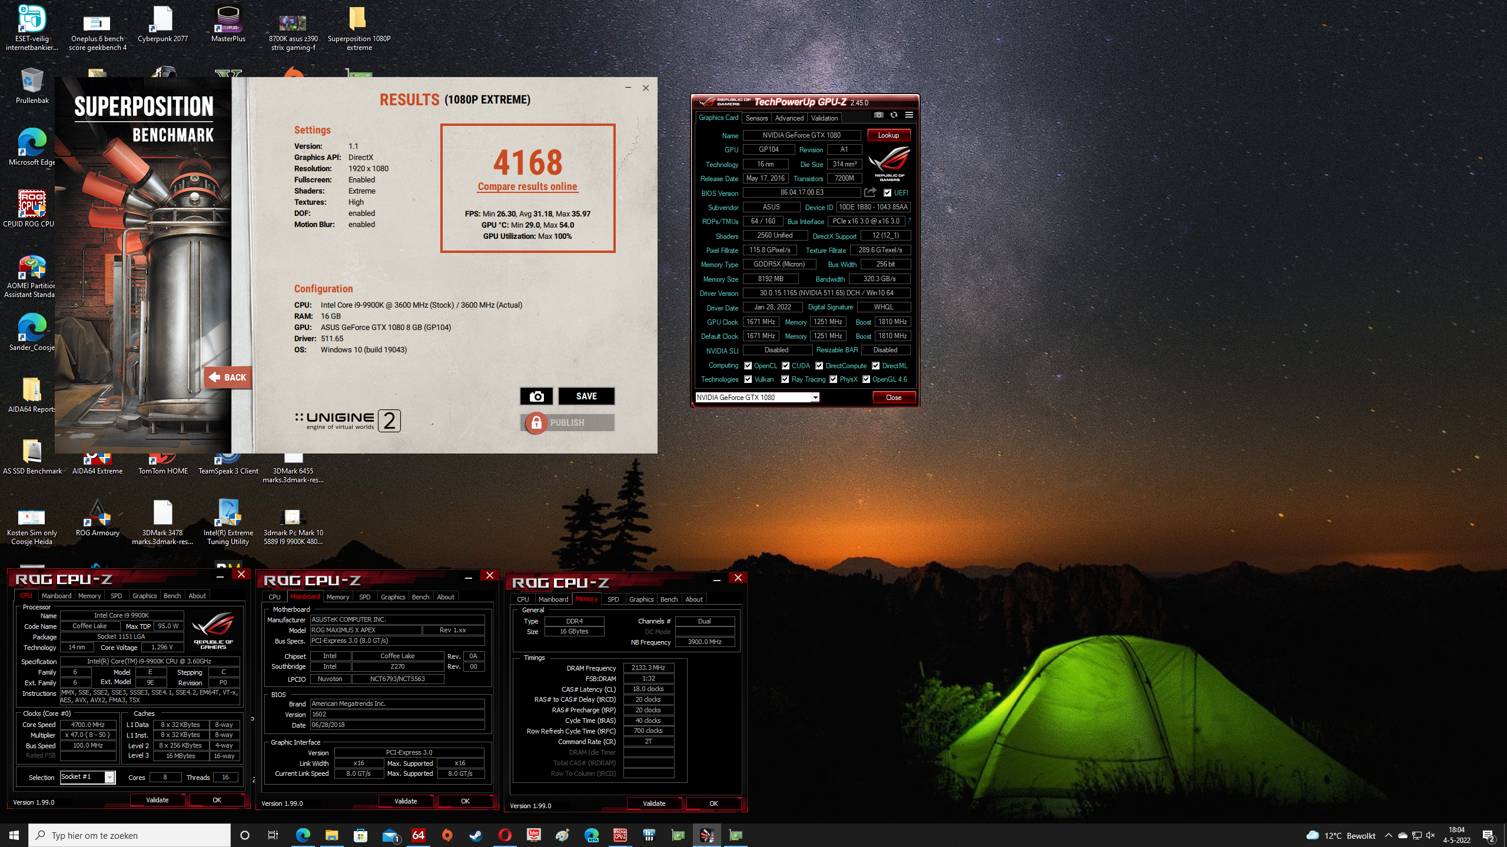Screen dimensions: 1507x847
Task: Open the Opera browser taskbar icon
Action: [x=504, y=835]
